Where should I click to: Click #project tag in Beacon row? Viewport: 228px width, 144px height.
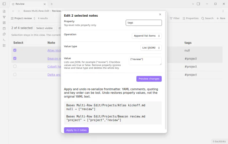pyautogui.click(x=191, y=59)
